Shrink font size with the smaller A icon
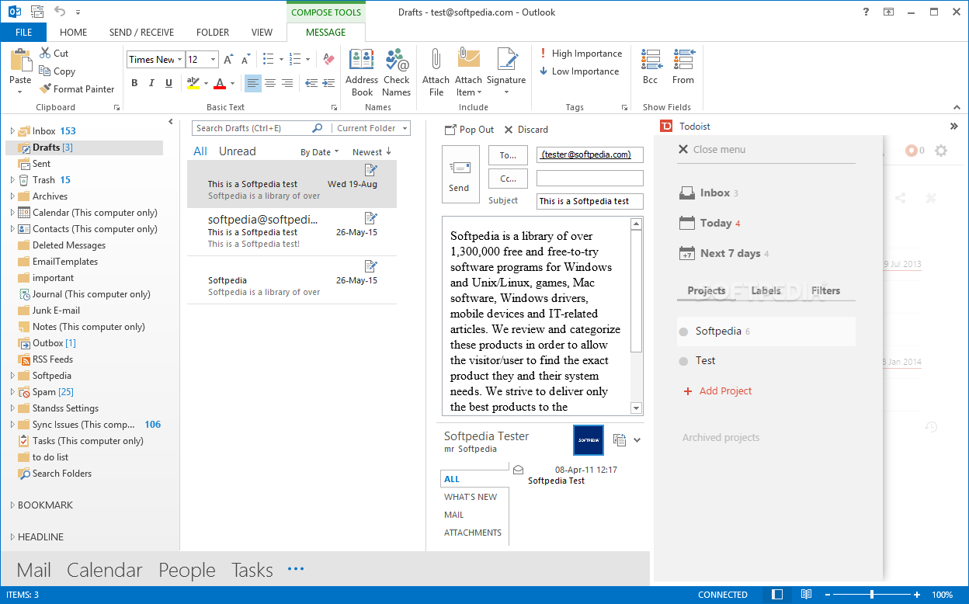 pos(245,60)
